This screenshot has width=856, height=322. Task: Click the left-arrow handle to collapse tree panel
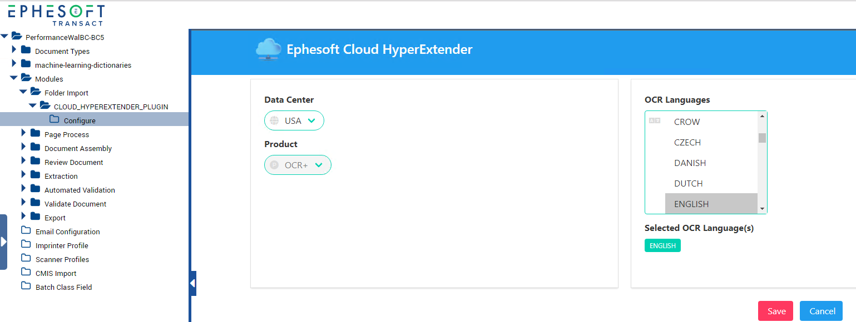pos(192,283)
